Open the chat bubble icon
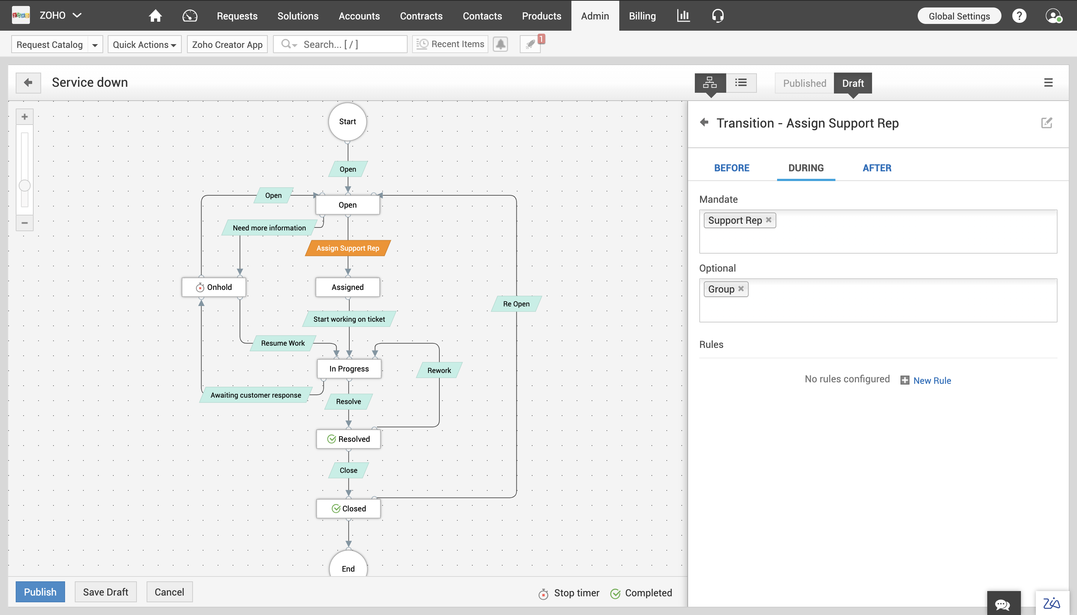Image resolution: width=1077 pixels, height=615 pixels. [1003, 605]
